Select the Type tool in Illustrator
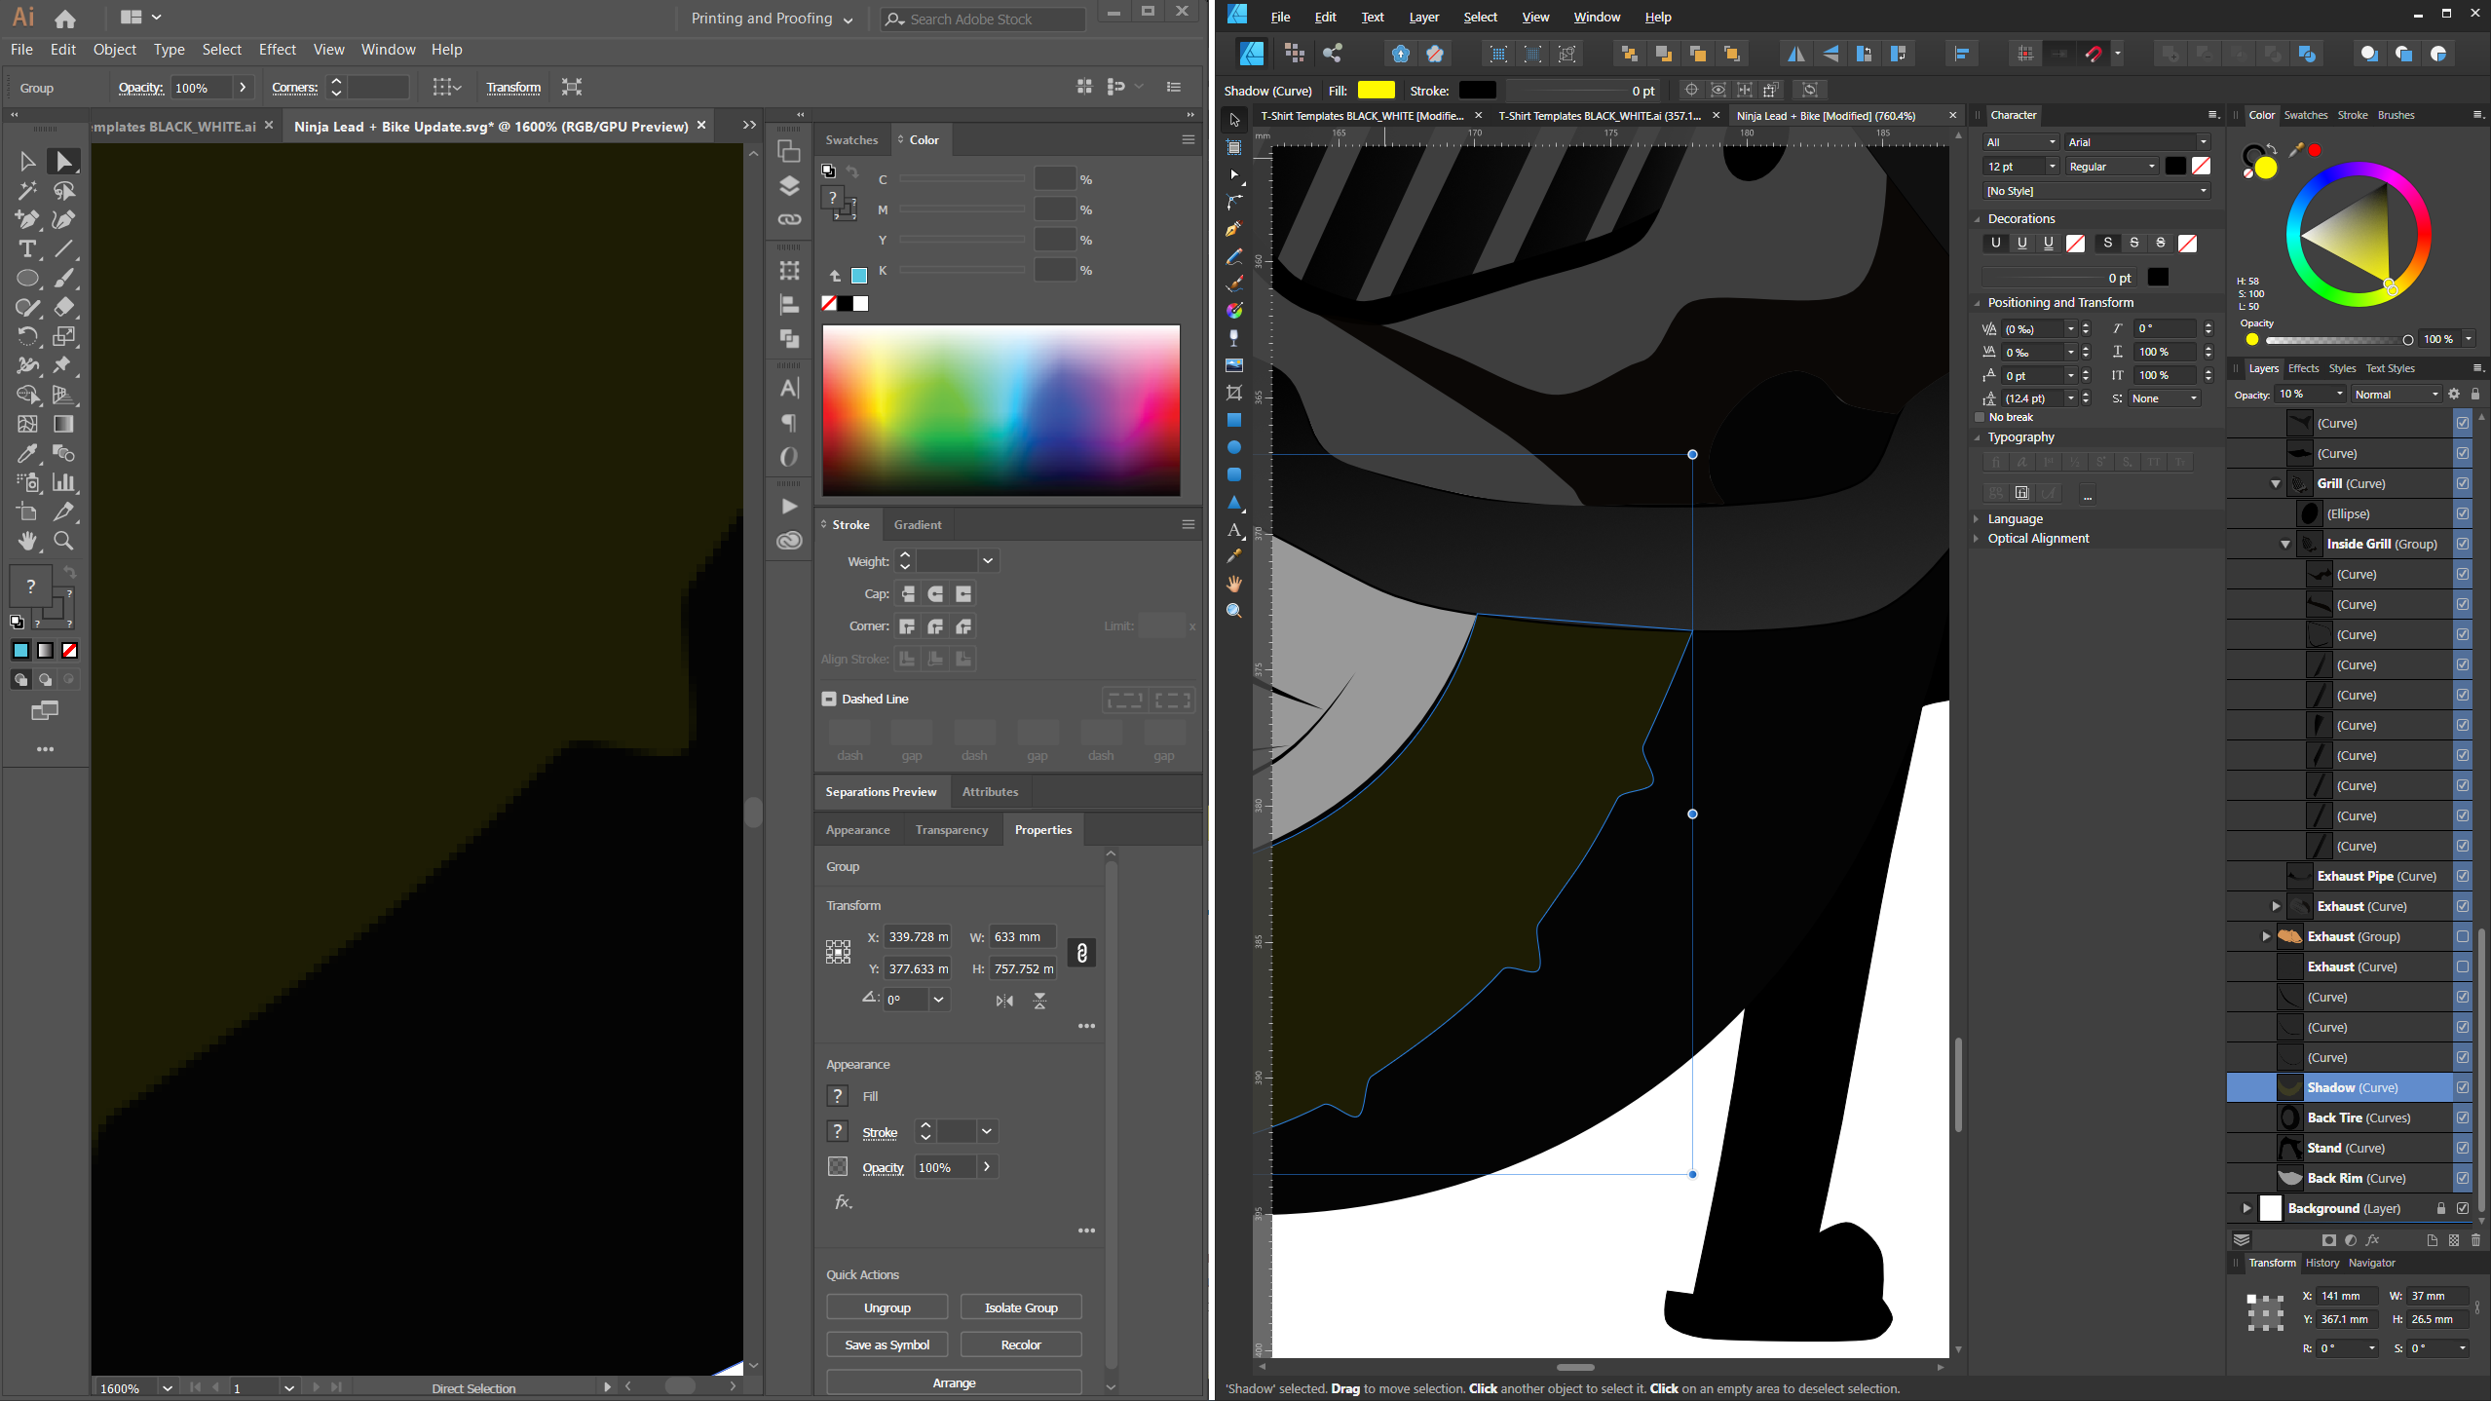Screen dimensions: 2491x1401 27,249
